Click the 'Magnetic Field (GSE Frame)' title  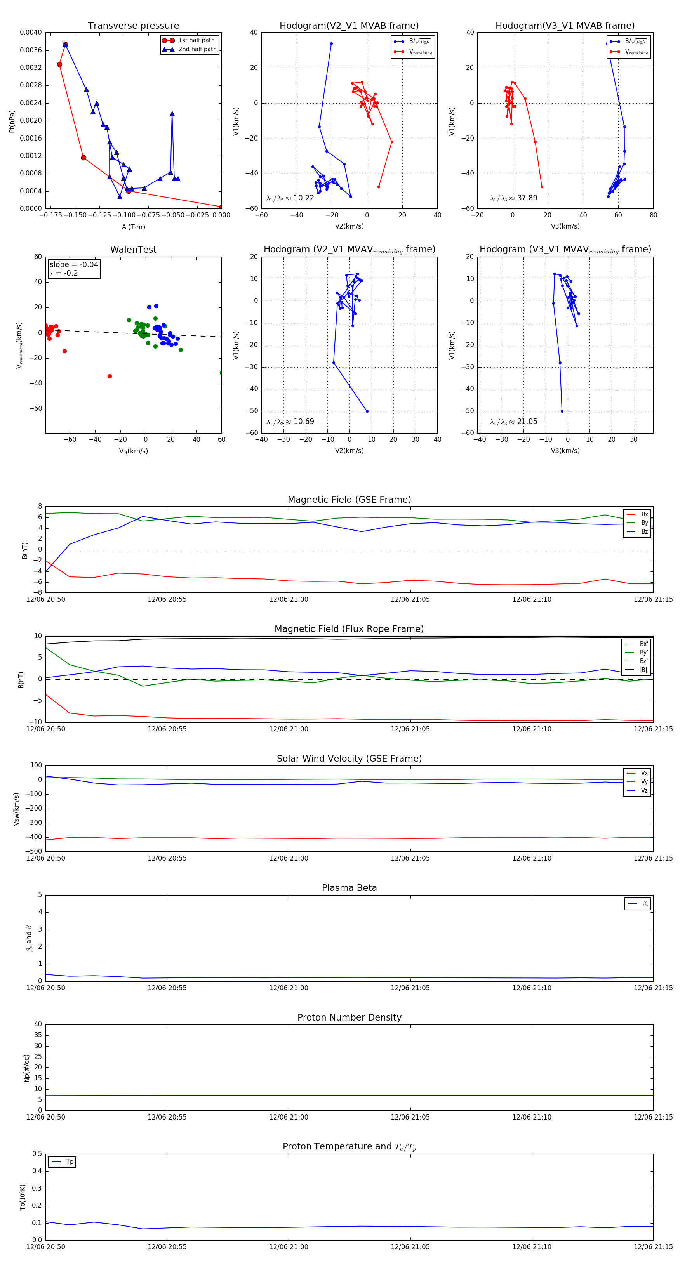click(349, 500)
